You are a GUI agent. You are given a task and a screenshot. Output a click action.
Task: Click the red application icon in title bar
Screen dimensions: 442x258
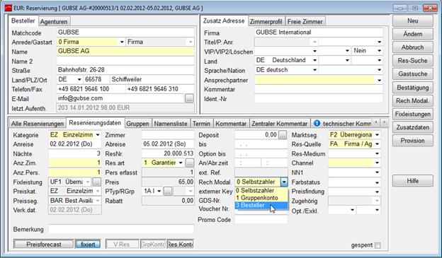[x=8, y=8]
